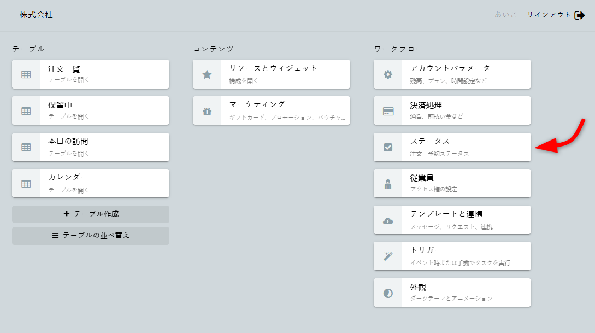595x333 pixels.
Task: Click the half-circle icon for 外観
Action: click(388, 293)
